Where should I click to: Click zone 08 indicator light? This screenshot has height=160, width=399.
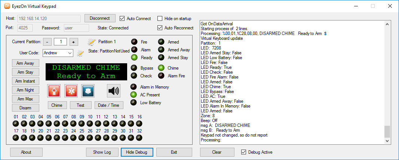74,124
